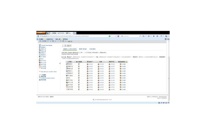
Task: Toggle visibility eye in 作业 row
Action: tap(79, 78)
